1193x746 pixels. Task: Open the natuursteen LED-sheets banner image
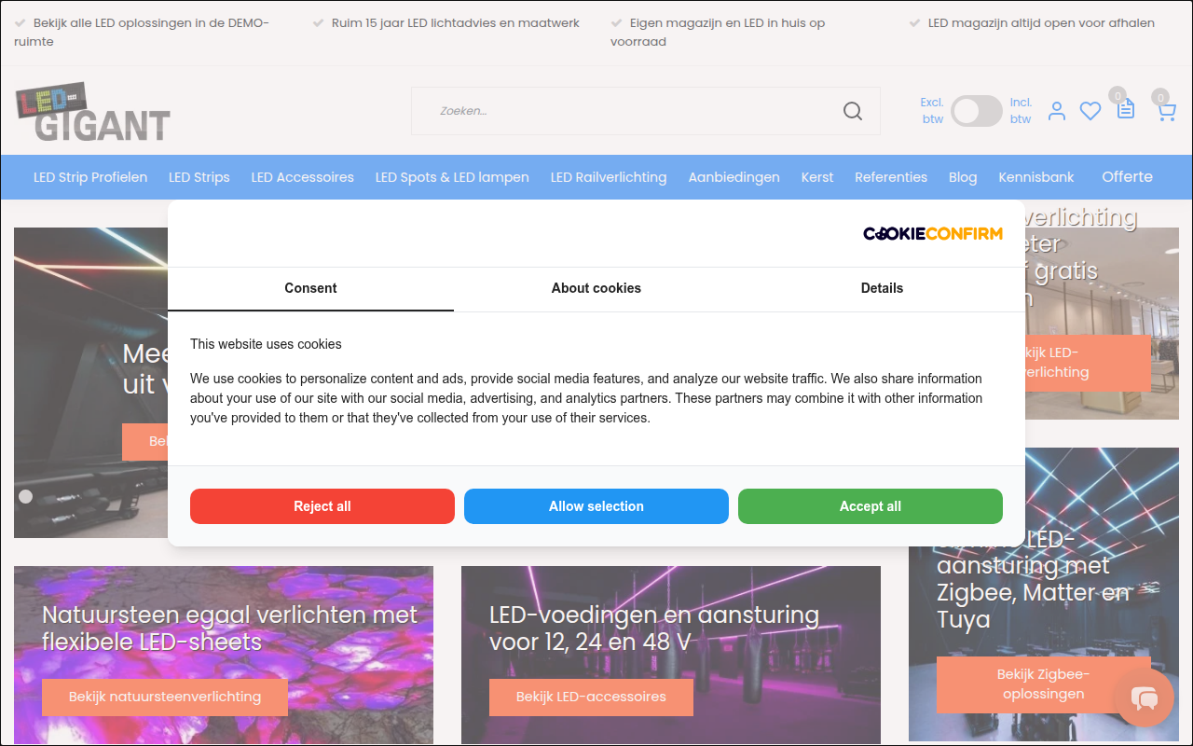pyautogui.click(x=224, y=655)
